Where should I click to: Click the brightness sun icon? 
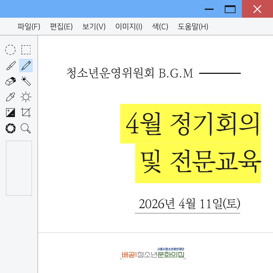[26, 97]
